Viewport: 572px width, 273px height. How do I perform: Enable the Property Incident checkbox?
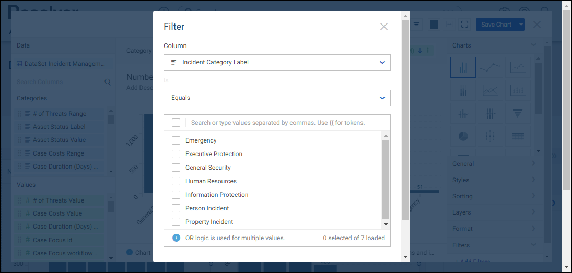(176, 222)
